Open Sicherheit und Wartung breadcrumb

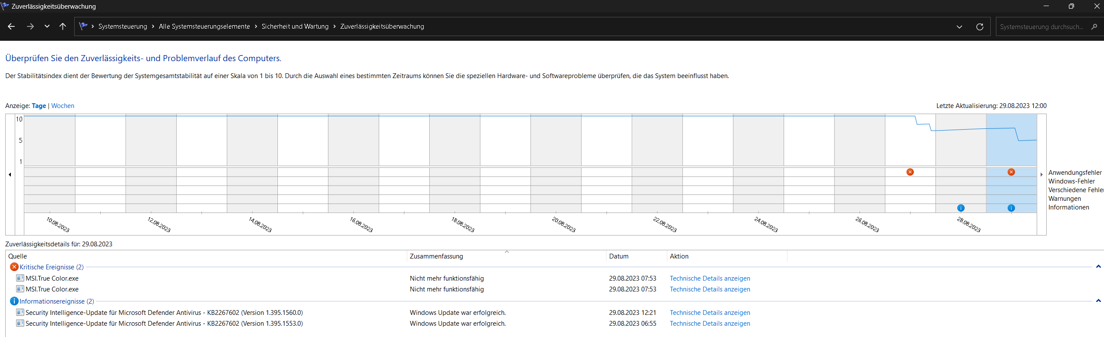[295, 26]
